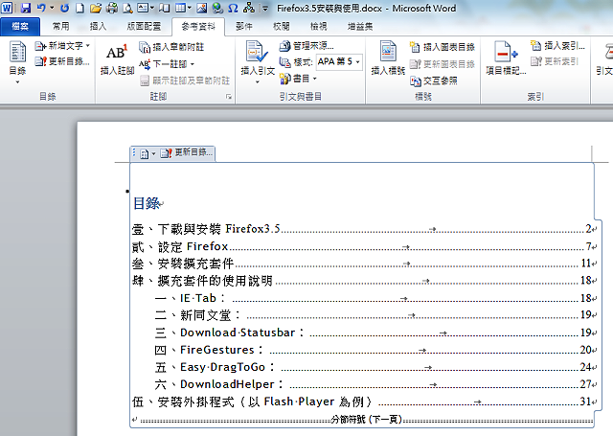Undo the last action

pyautogui.click(x=41, y=8)
